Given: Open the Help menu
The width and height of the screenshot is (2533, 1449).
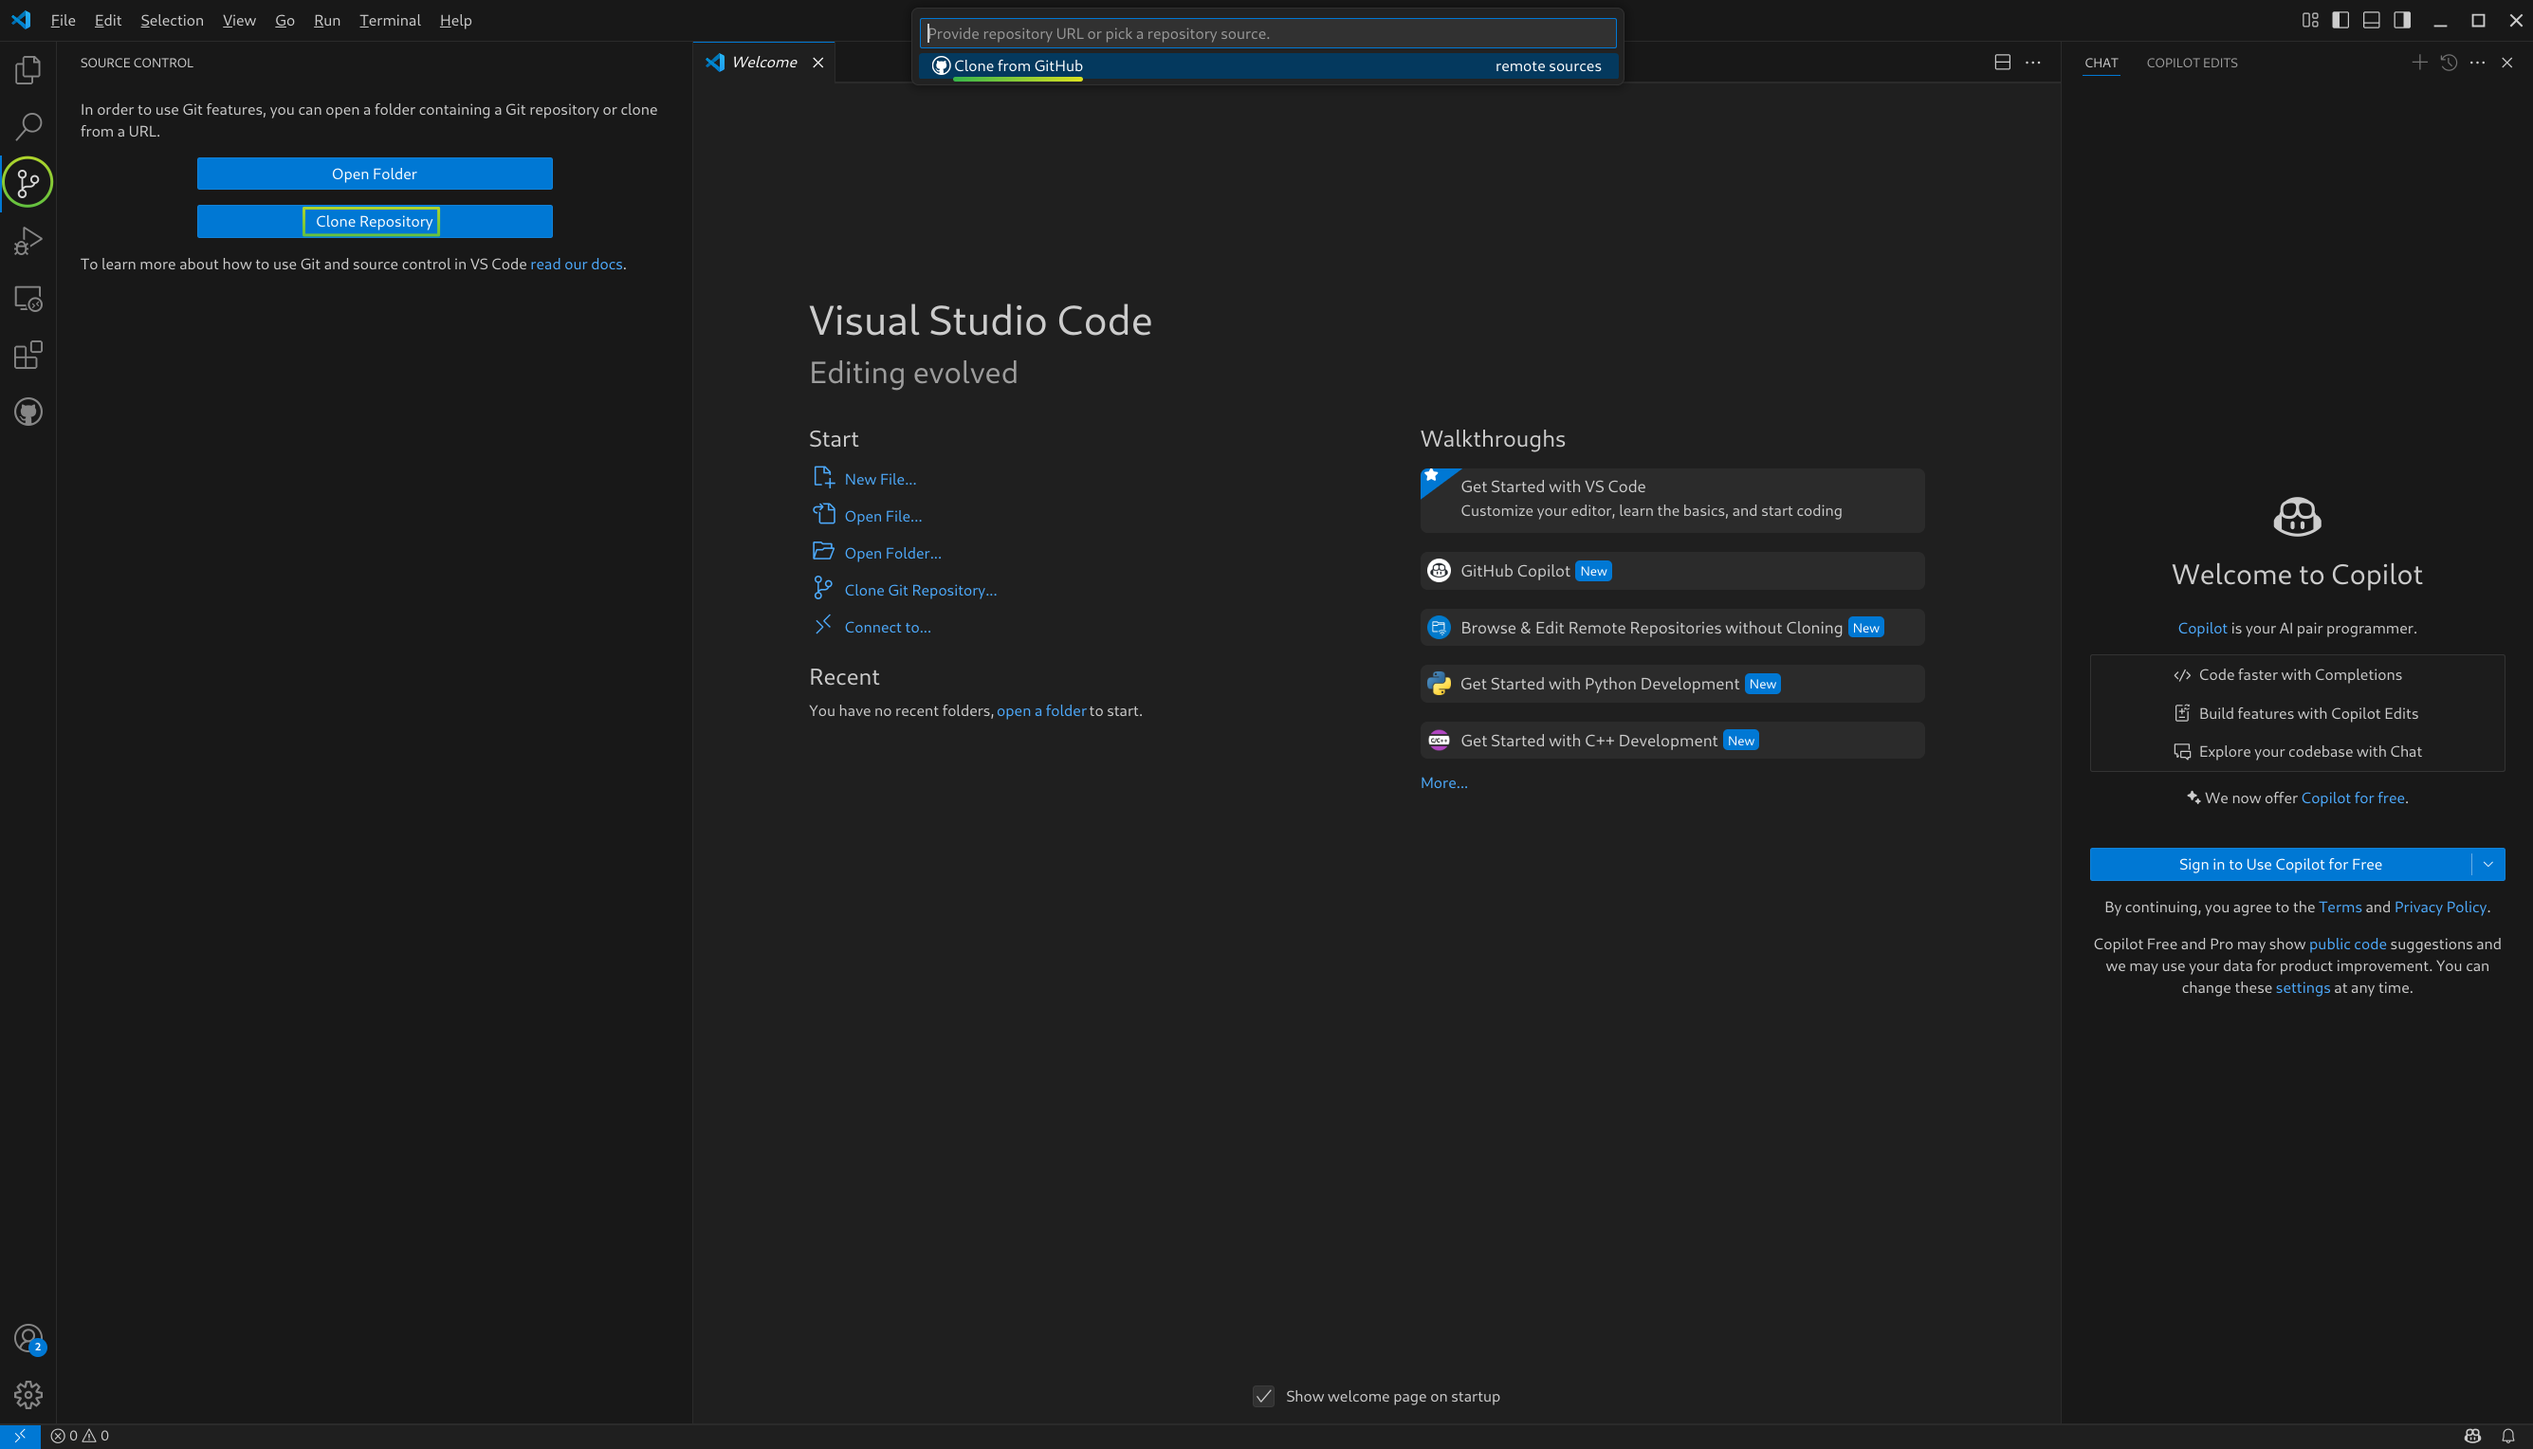Looking at the screenshot, I should point(455,20).
